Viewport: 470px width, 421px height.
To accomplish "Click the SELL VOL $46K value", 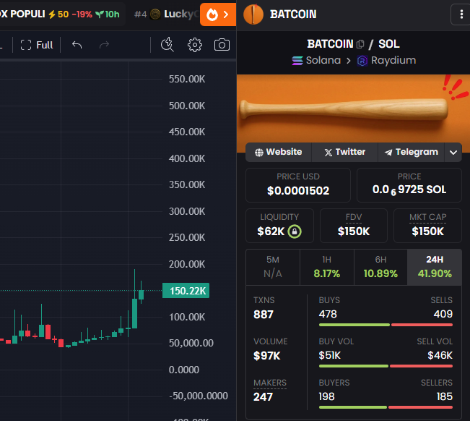I will (x=440, y=356).
